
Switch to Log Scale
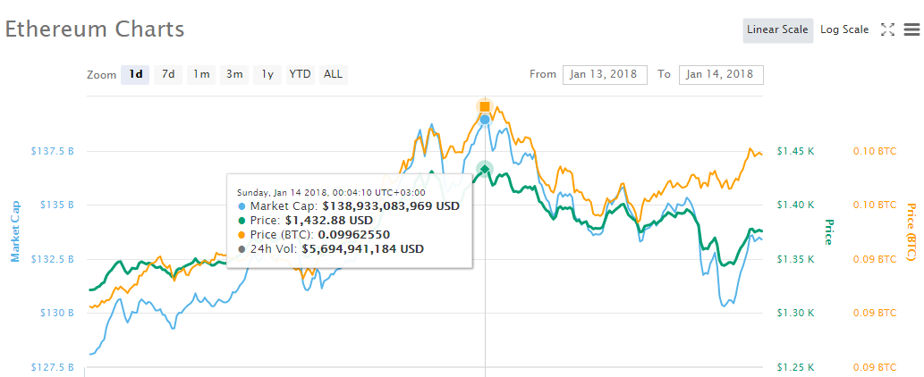point(844,30)
